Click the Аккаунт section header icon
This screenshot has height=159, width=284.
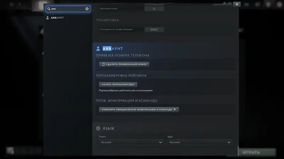pos(98,49)
